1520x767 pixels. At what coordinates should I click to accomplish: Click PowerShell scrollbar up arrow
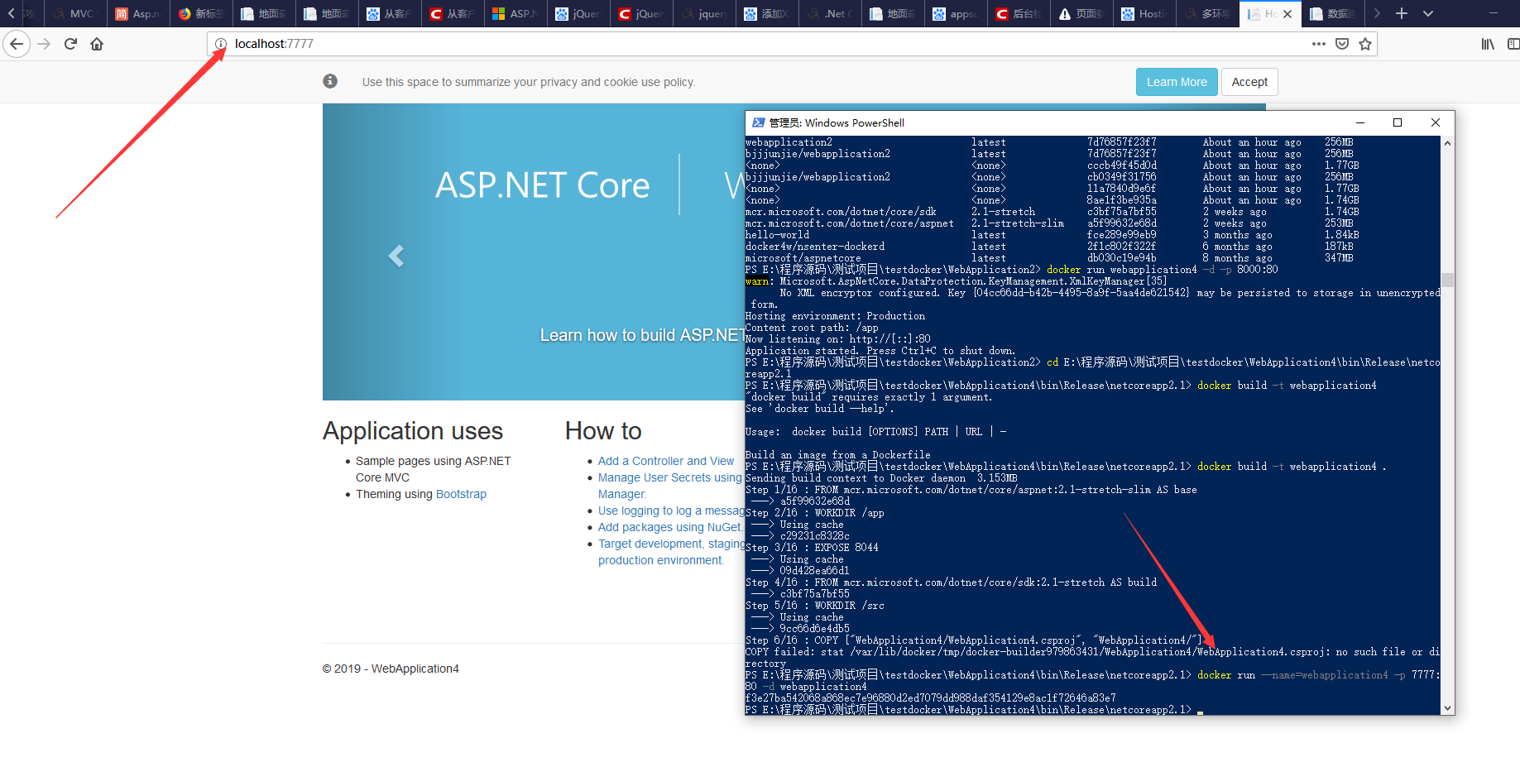pyautogui.click(x=1447, y=143)
